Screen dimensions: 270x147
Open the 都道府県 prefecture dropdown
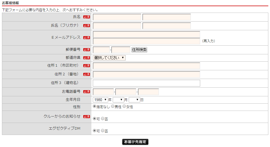click(109, 58)
